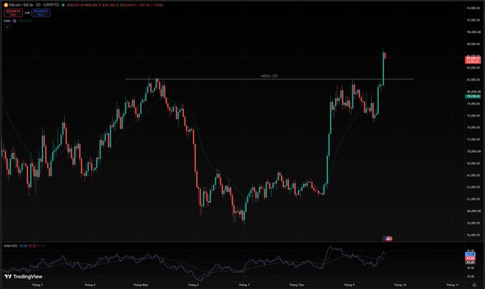Click the 70,000.00 price scale label
This screenshot has height=289, width=485.
click(x=474, y=151)
